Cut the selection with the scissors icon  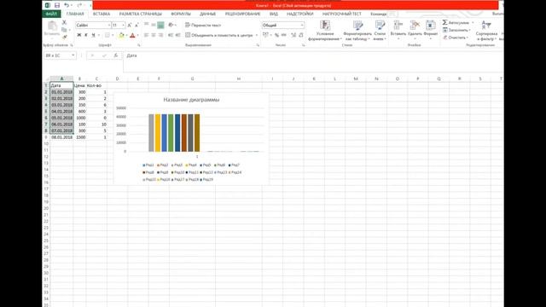pos(64,23)
